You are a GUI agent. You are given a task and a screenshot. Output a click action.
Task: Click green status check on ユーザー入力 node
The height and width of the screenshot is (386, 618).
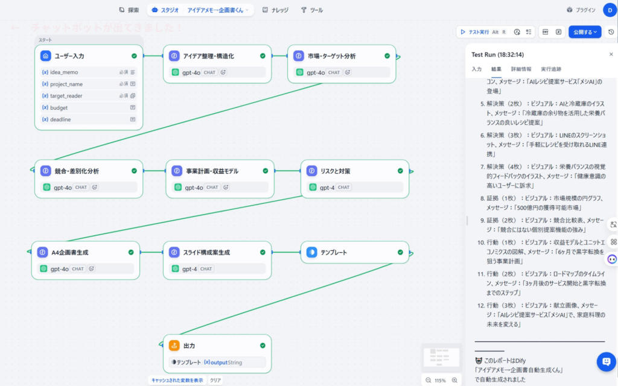click(134, 56)
